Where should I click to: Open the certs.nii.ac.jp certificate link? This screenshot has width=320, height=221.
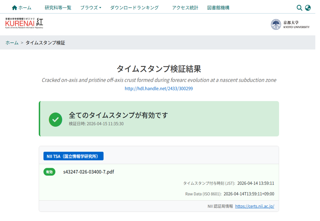coord(254,206)
